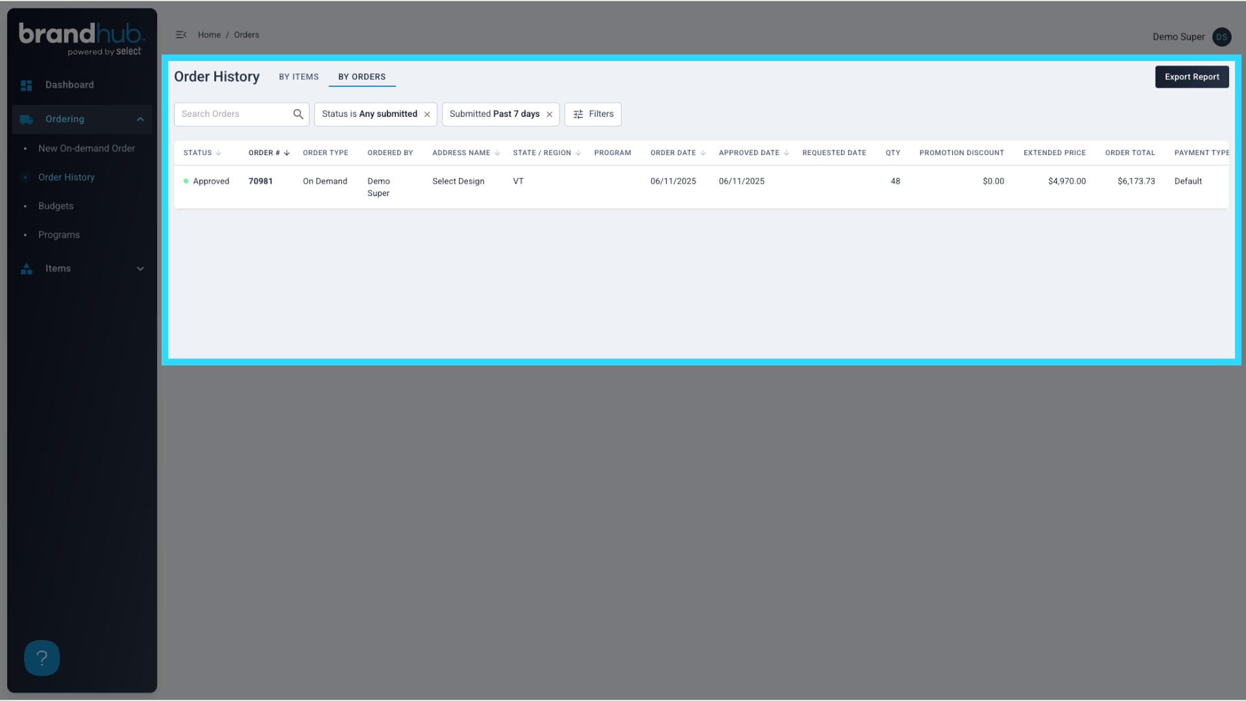Open the Status is Any submitted filter
The height and width of the screenshot is (701, 1246).
370,114
